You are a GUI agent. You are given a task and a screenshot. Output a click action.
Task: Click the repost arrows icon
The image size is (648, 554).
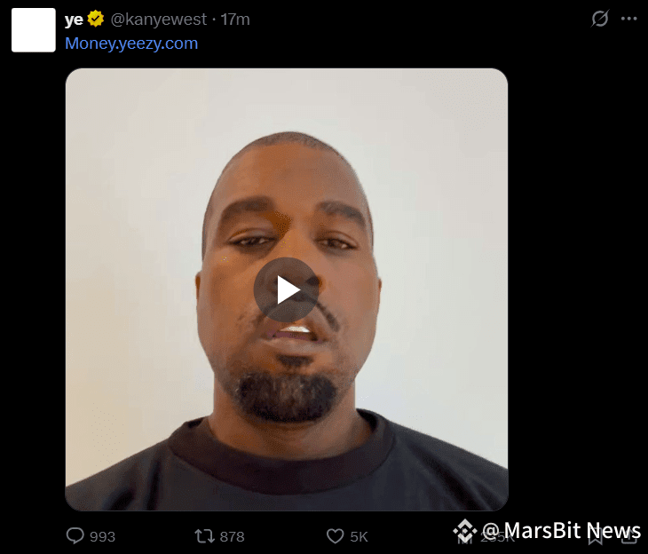pyautogui.click(x=204, y=536)
